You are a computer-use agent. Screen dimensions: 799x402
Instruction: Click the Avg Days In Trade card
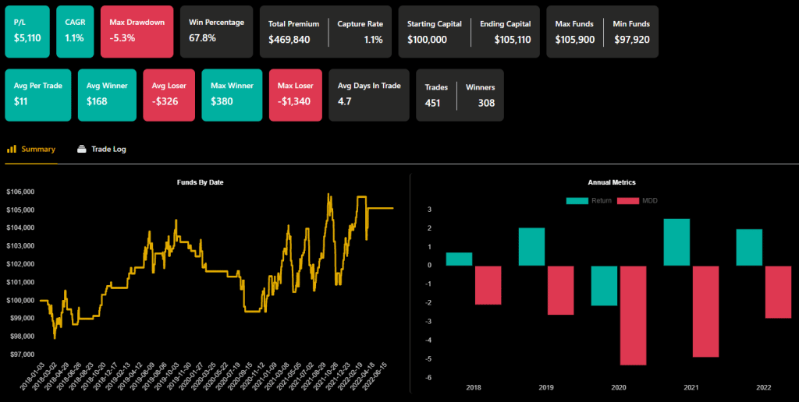(369, 94)
